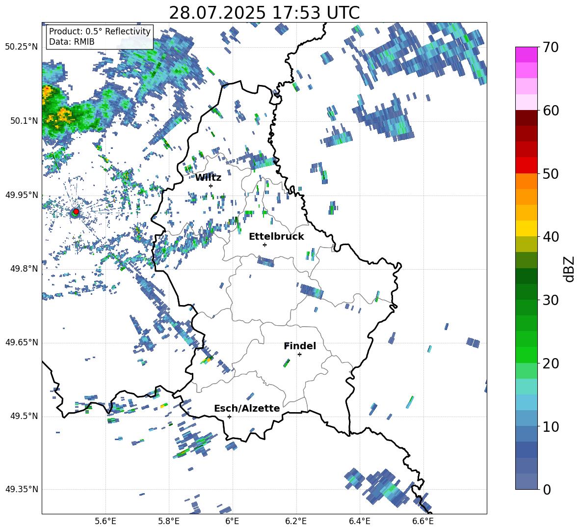The width and height of the screenshot is (581, 531).
Task: Click the colorbar tick label 20
Action: pyautogui.click(x=551, y=363)
